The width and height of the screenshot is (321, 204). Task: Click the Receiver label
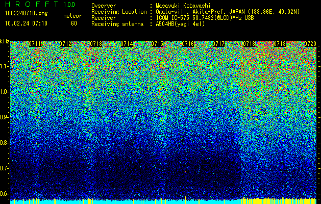104,18
